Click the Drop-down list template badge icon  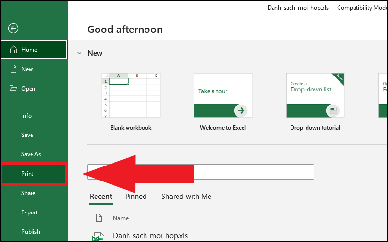coord(333,110)
